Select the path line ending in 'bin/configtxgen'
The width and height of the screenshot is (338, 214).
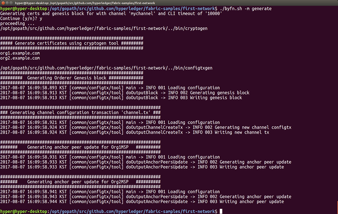[x=106, y=68]
